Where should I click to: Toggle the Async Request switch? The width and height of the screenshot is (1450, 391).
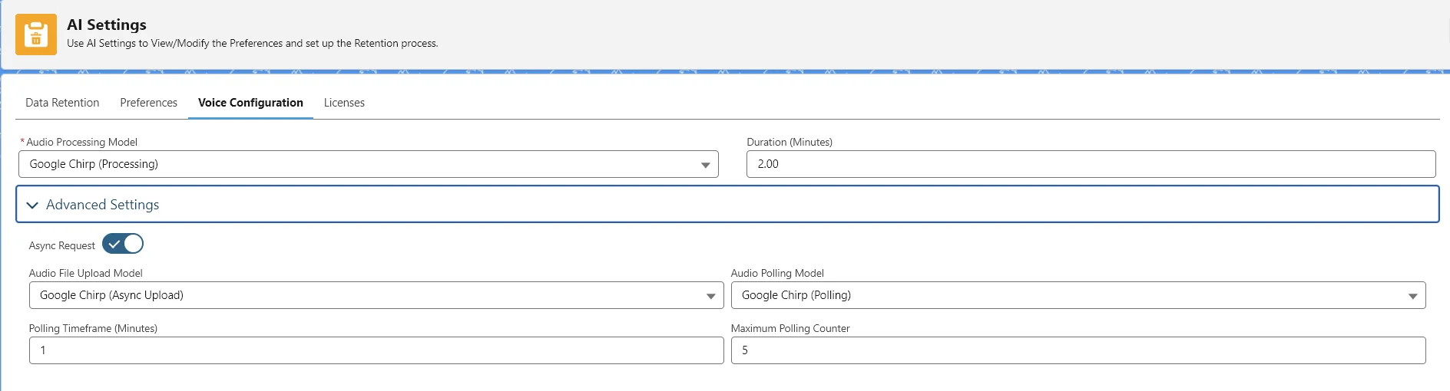pyautogui.click(x=123, y=244)
